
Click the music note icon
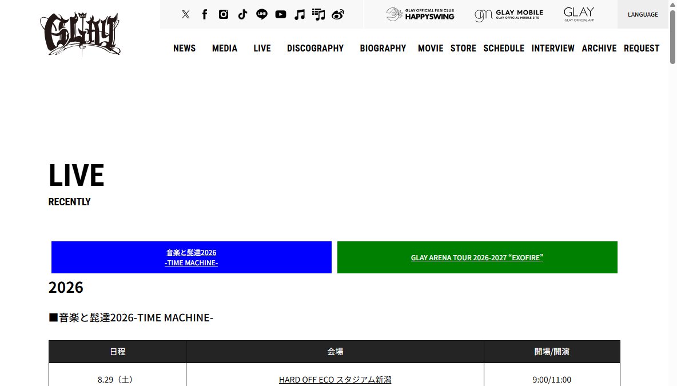[x=300, y=15]
